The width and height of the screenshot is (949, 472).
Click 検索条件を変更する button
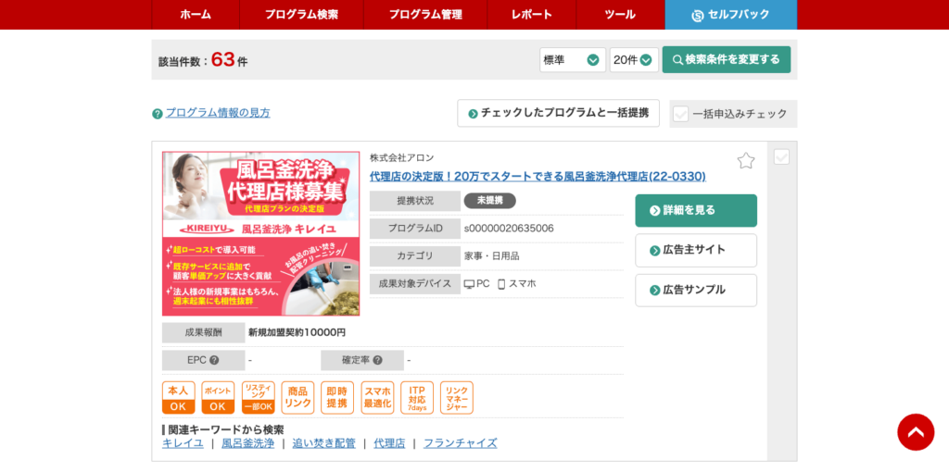tap(727, 60)
